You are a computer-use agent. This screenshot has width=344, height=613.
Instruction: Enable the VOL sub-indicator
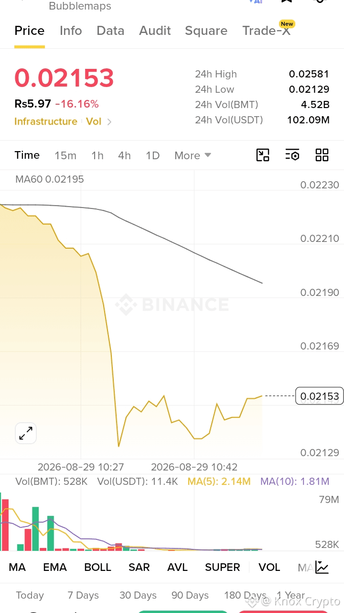(x=269, y=567)
